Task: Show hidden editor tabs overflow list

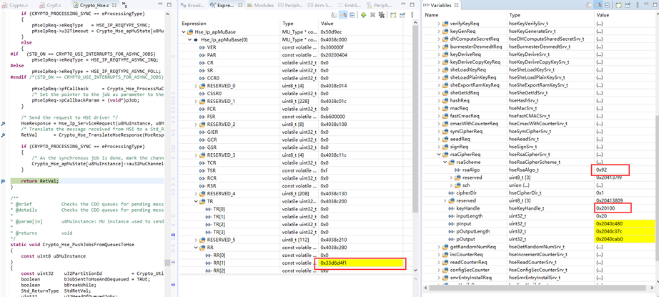Action: pyautogui.click(x=126, y=6)
